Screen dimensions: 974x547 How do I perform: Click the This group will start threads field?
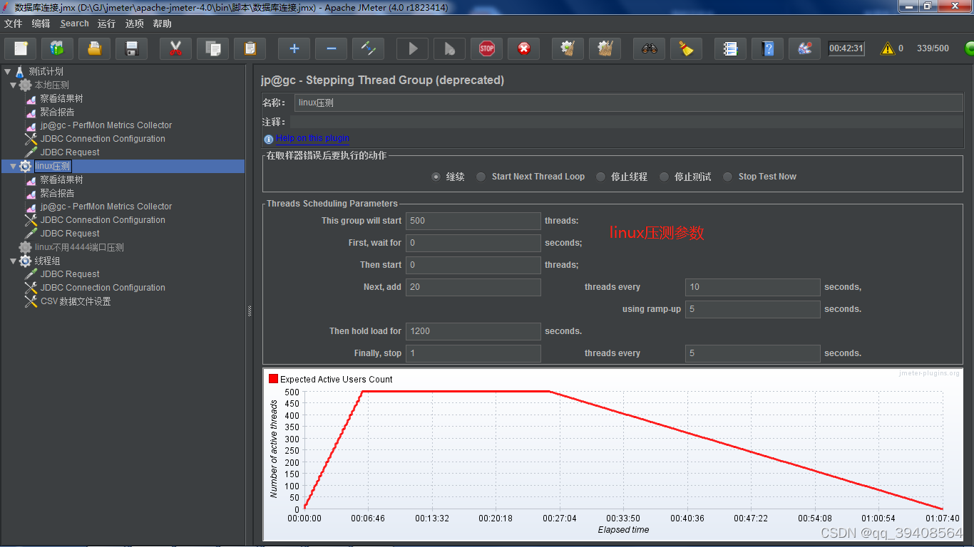click(x=473, y=221)
